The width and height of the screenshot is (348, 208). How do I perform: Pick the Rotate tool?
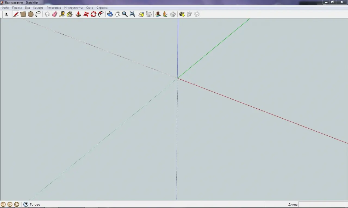pyautogui.click(x=94, y=14)
